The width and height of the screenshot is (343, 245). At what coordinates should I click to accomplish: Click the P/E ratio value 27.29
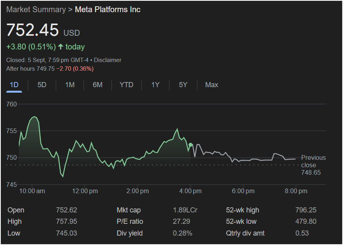point(182,221)
